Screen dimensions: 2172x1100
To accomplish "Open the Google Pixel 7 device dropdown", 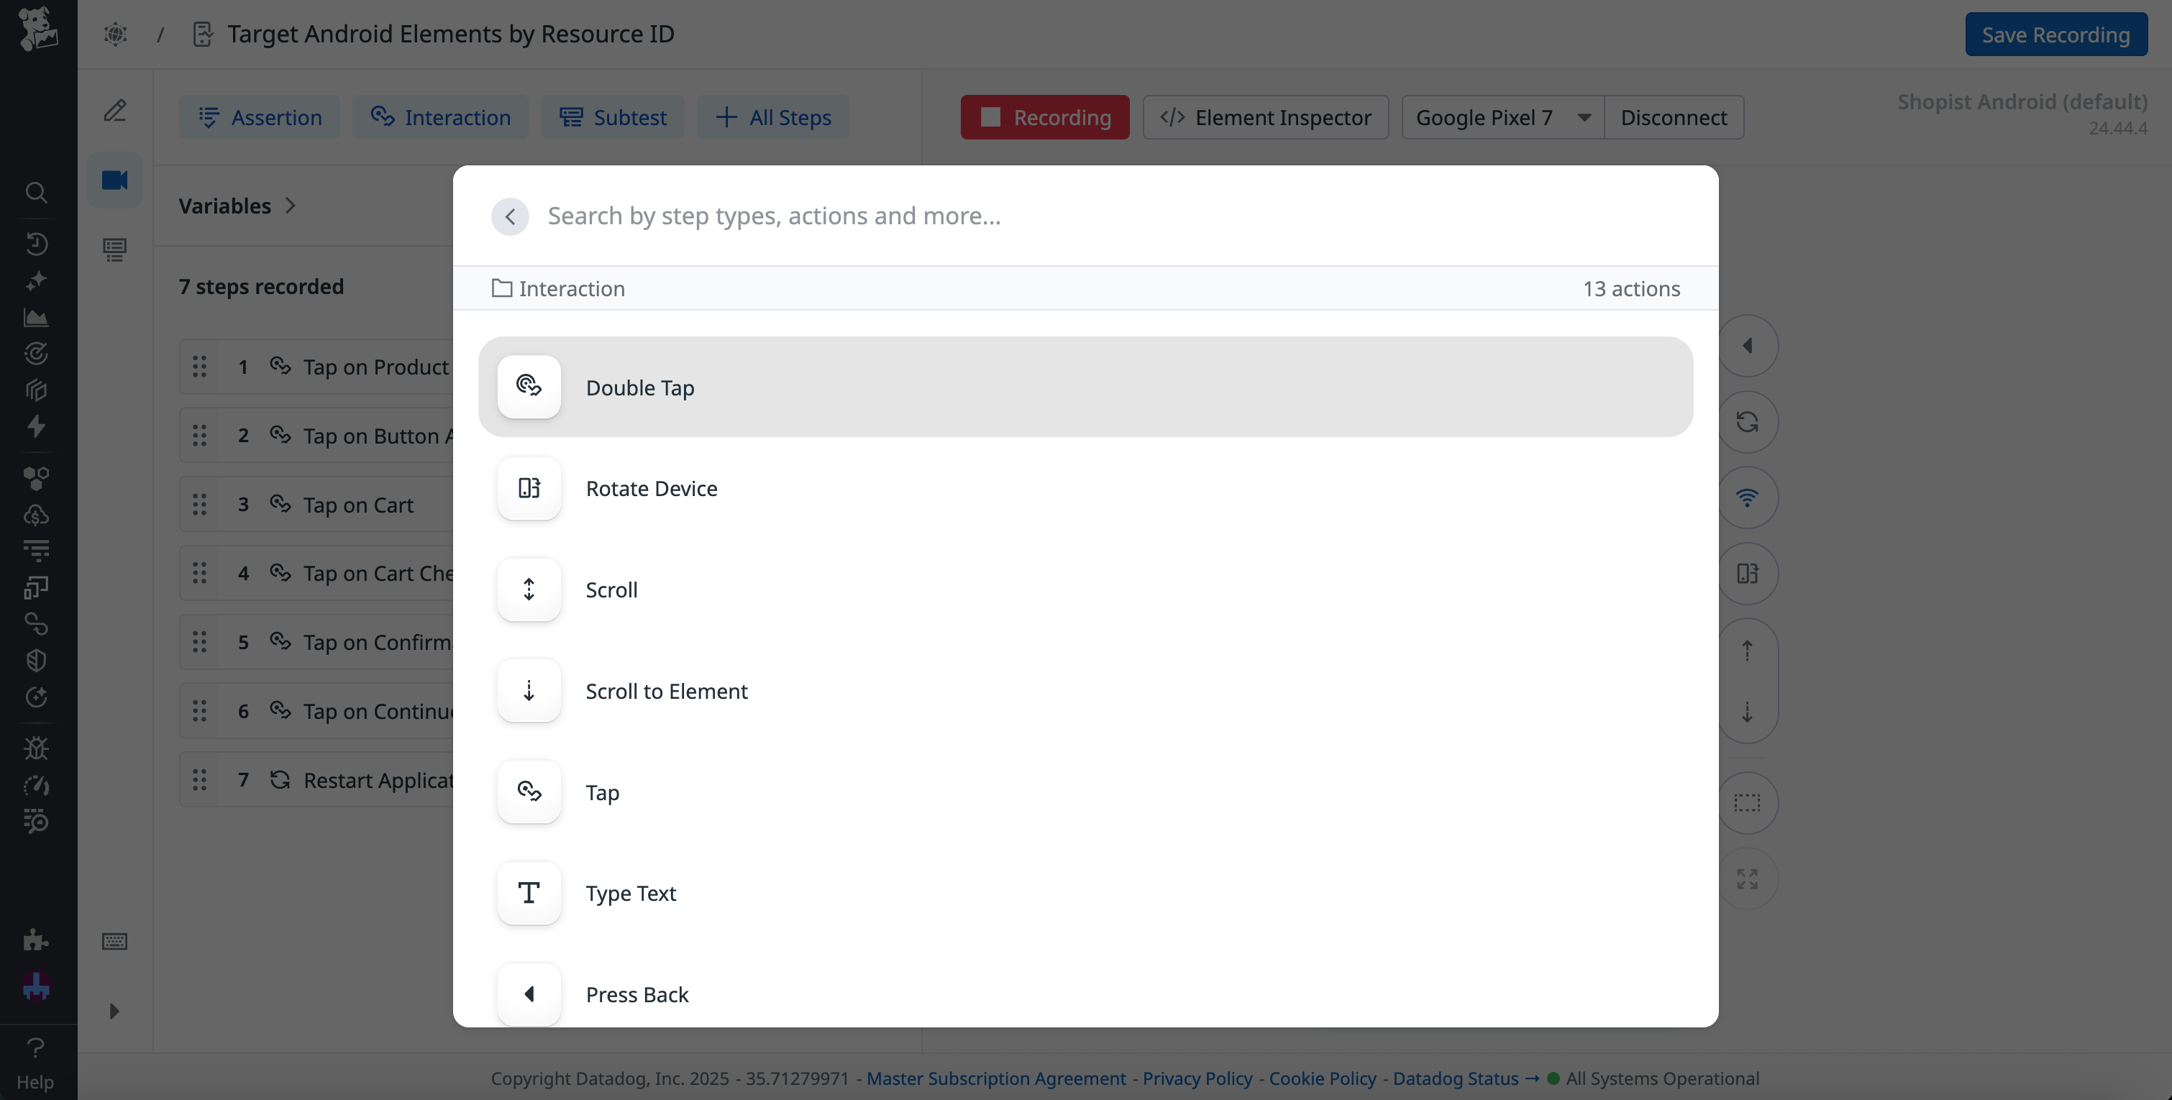I will [1500, 117].
